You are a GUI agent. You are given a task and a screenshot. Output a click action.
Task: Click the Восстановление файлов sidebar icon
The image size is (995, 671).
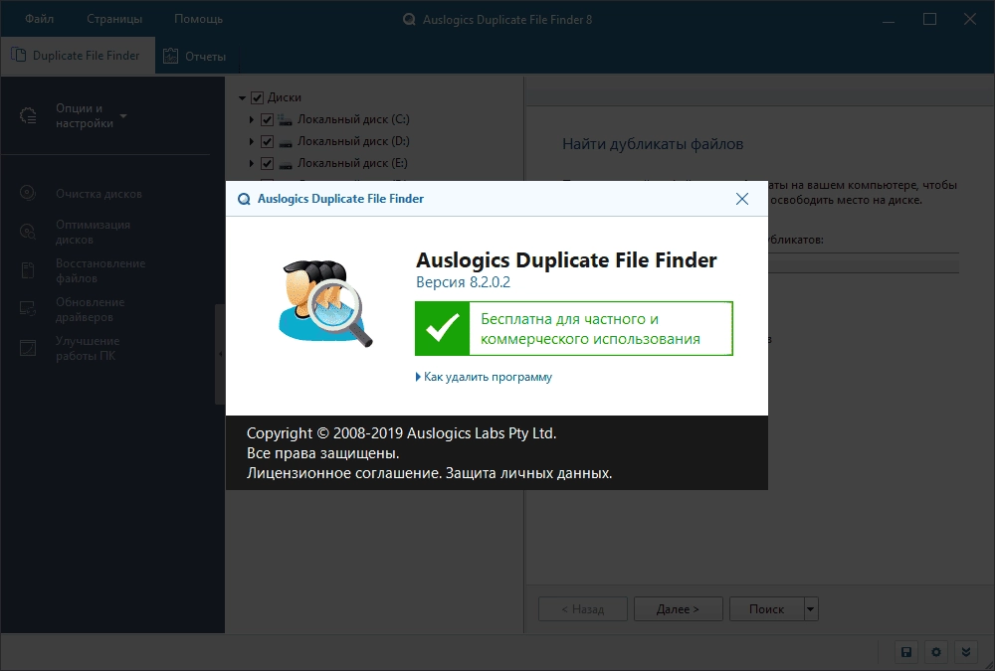point(27,270)
